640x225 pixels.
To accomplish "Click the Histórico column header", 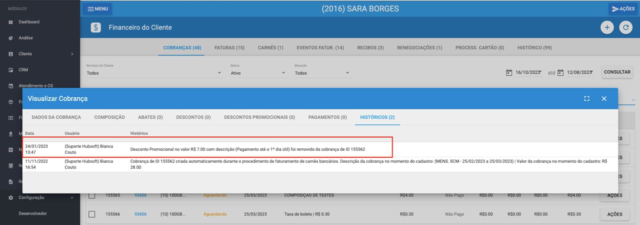I will pyautogui.click(x=139, y=133).
